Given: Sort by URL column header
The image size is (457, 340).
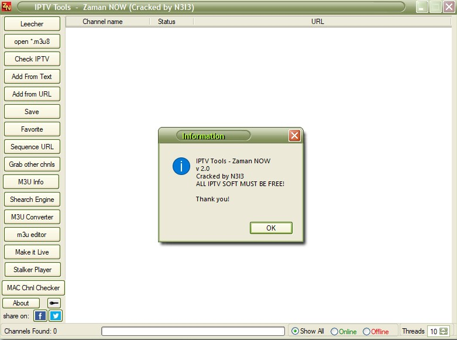Looking at the screenshot, I should 317,22.
